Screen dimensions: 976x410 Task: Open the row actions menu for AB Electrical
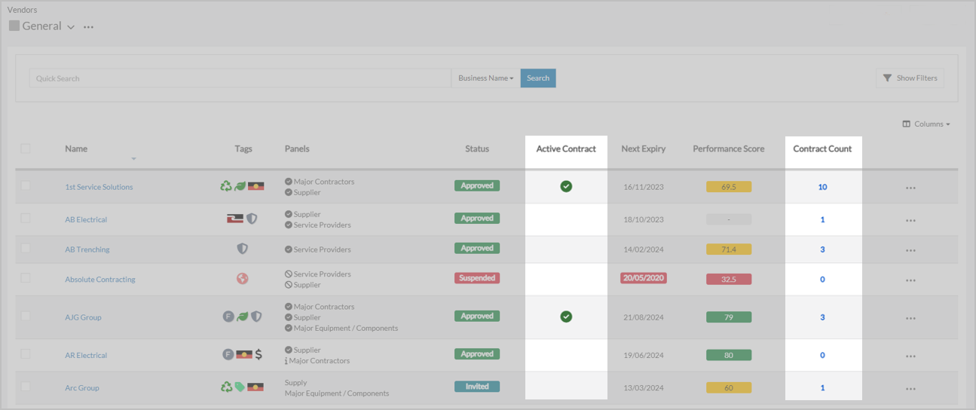pyautogui.click(x=910, y=220)
